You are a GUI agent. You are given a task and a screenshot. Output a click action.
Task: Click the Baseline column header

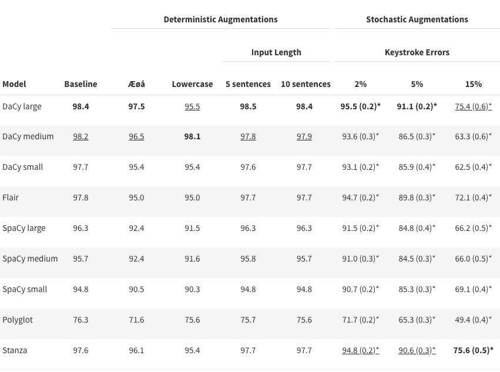80,84
